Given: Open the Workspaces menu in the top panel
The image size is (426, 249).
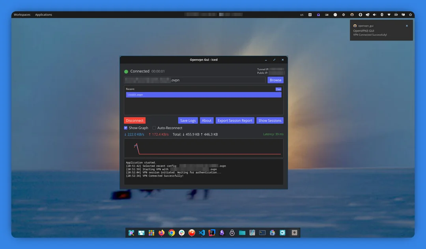Looking at the screenshot, I should pos(22,15).
